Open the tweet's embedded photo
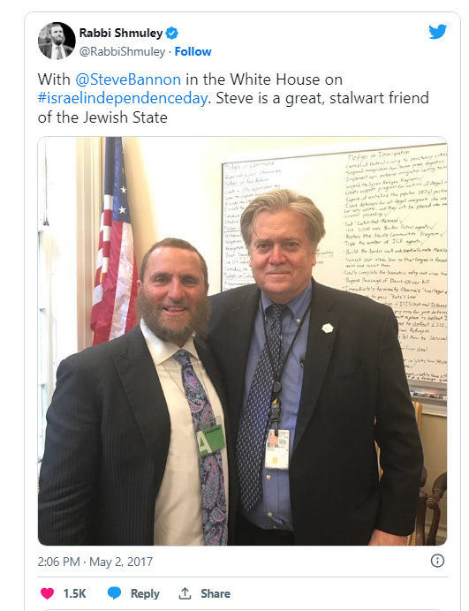The width and height of the screenshot is (469, 611). (x=243, y=341)
